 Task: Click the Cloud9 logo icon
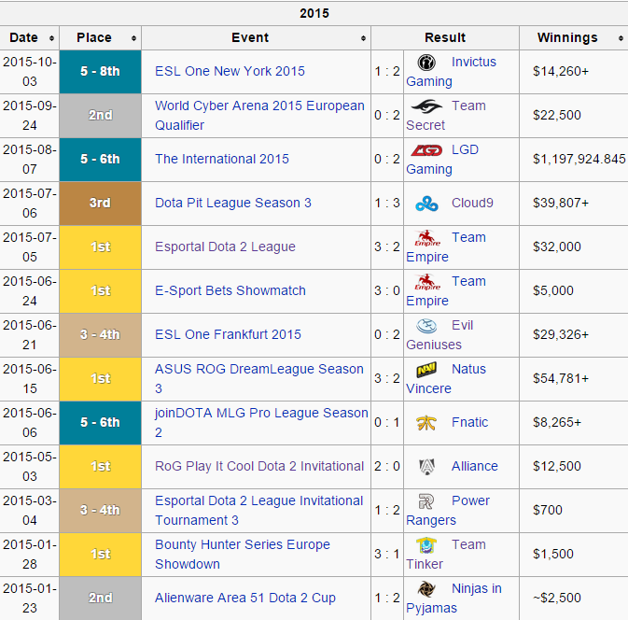point(426,203)
